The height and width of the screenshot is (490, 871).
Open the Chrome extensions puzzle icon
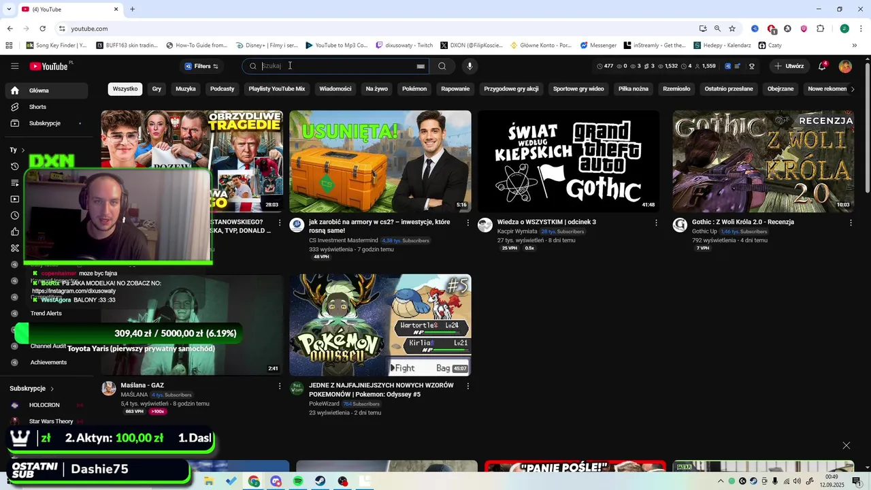click(x=820, y=29)
